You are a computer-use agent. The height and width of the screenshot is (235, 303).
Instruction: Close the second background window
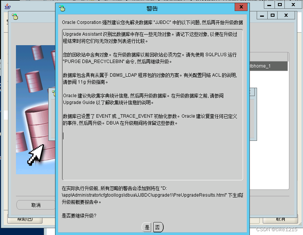(x=286, y=15)
